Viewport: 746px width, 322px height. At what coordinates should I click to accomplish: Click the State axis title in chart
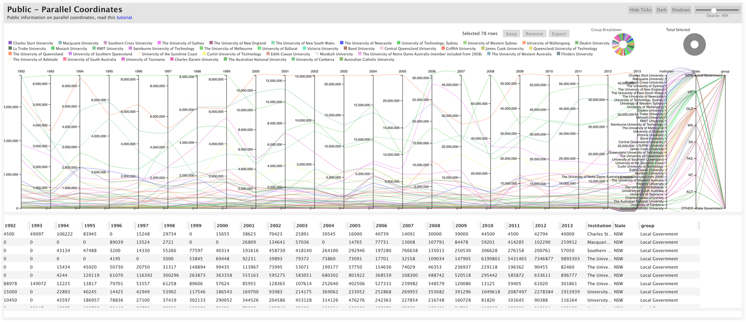[696, 71]
